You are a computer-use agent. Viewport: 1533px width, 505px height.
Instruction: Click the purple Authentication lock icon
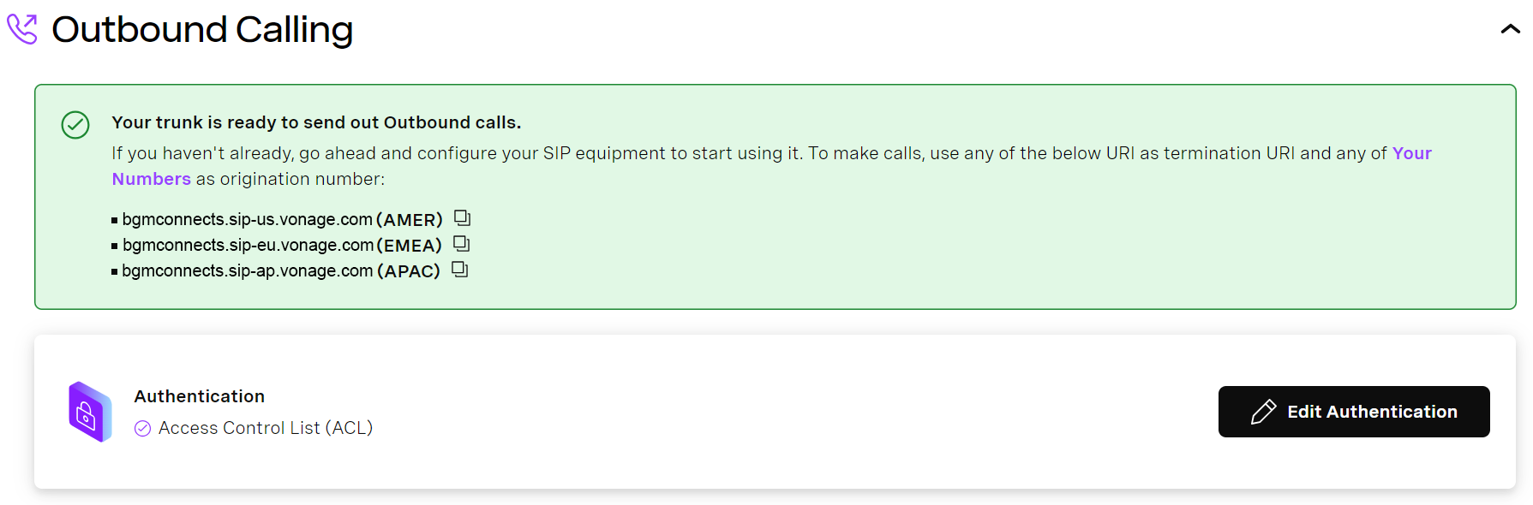(90, 412)
